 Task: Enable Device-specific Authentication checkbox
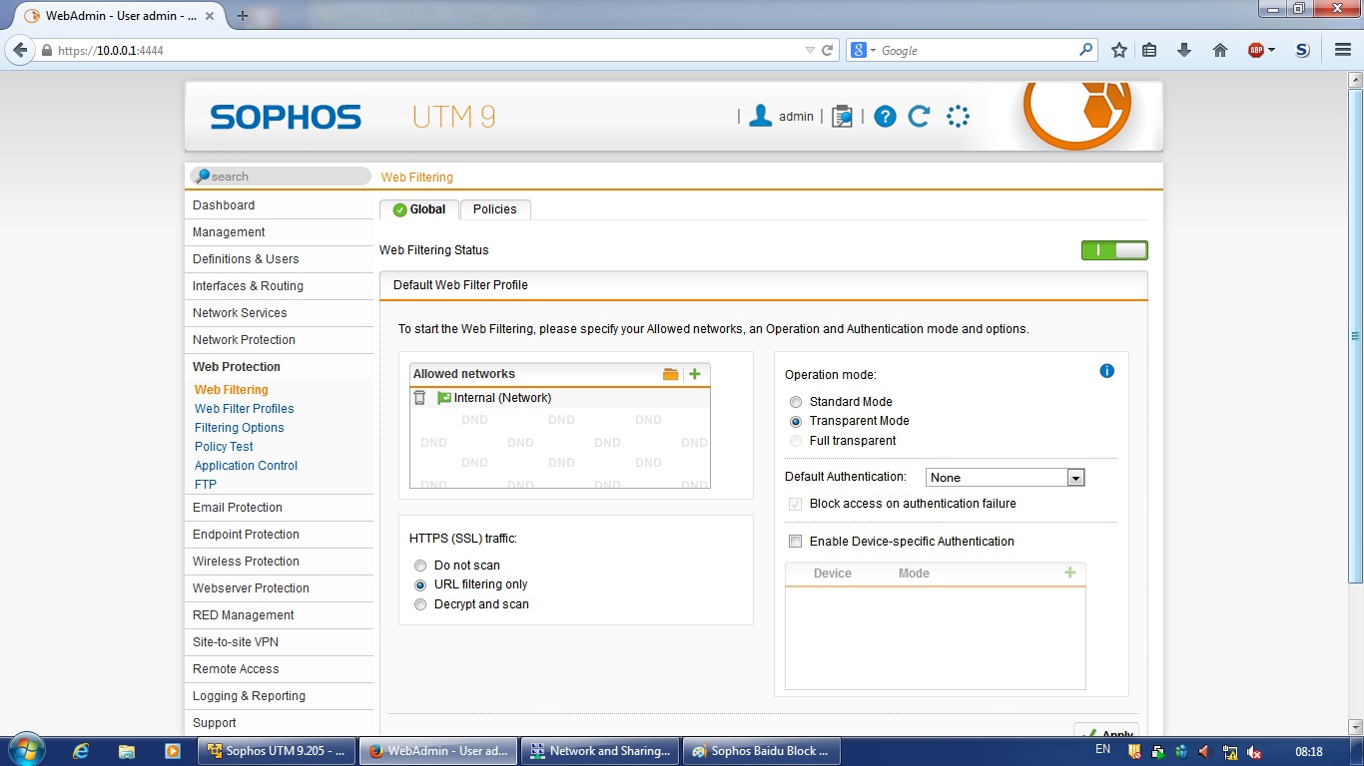[796, 542]
